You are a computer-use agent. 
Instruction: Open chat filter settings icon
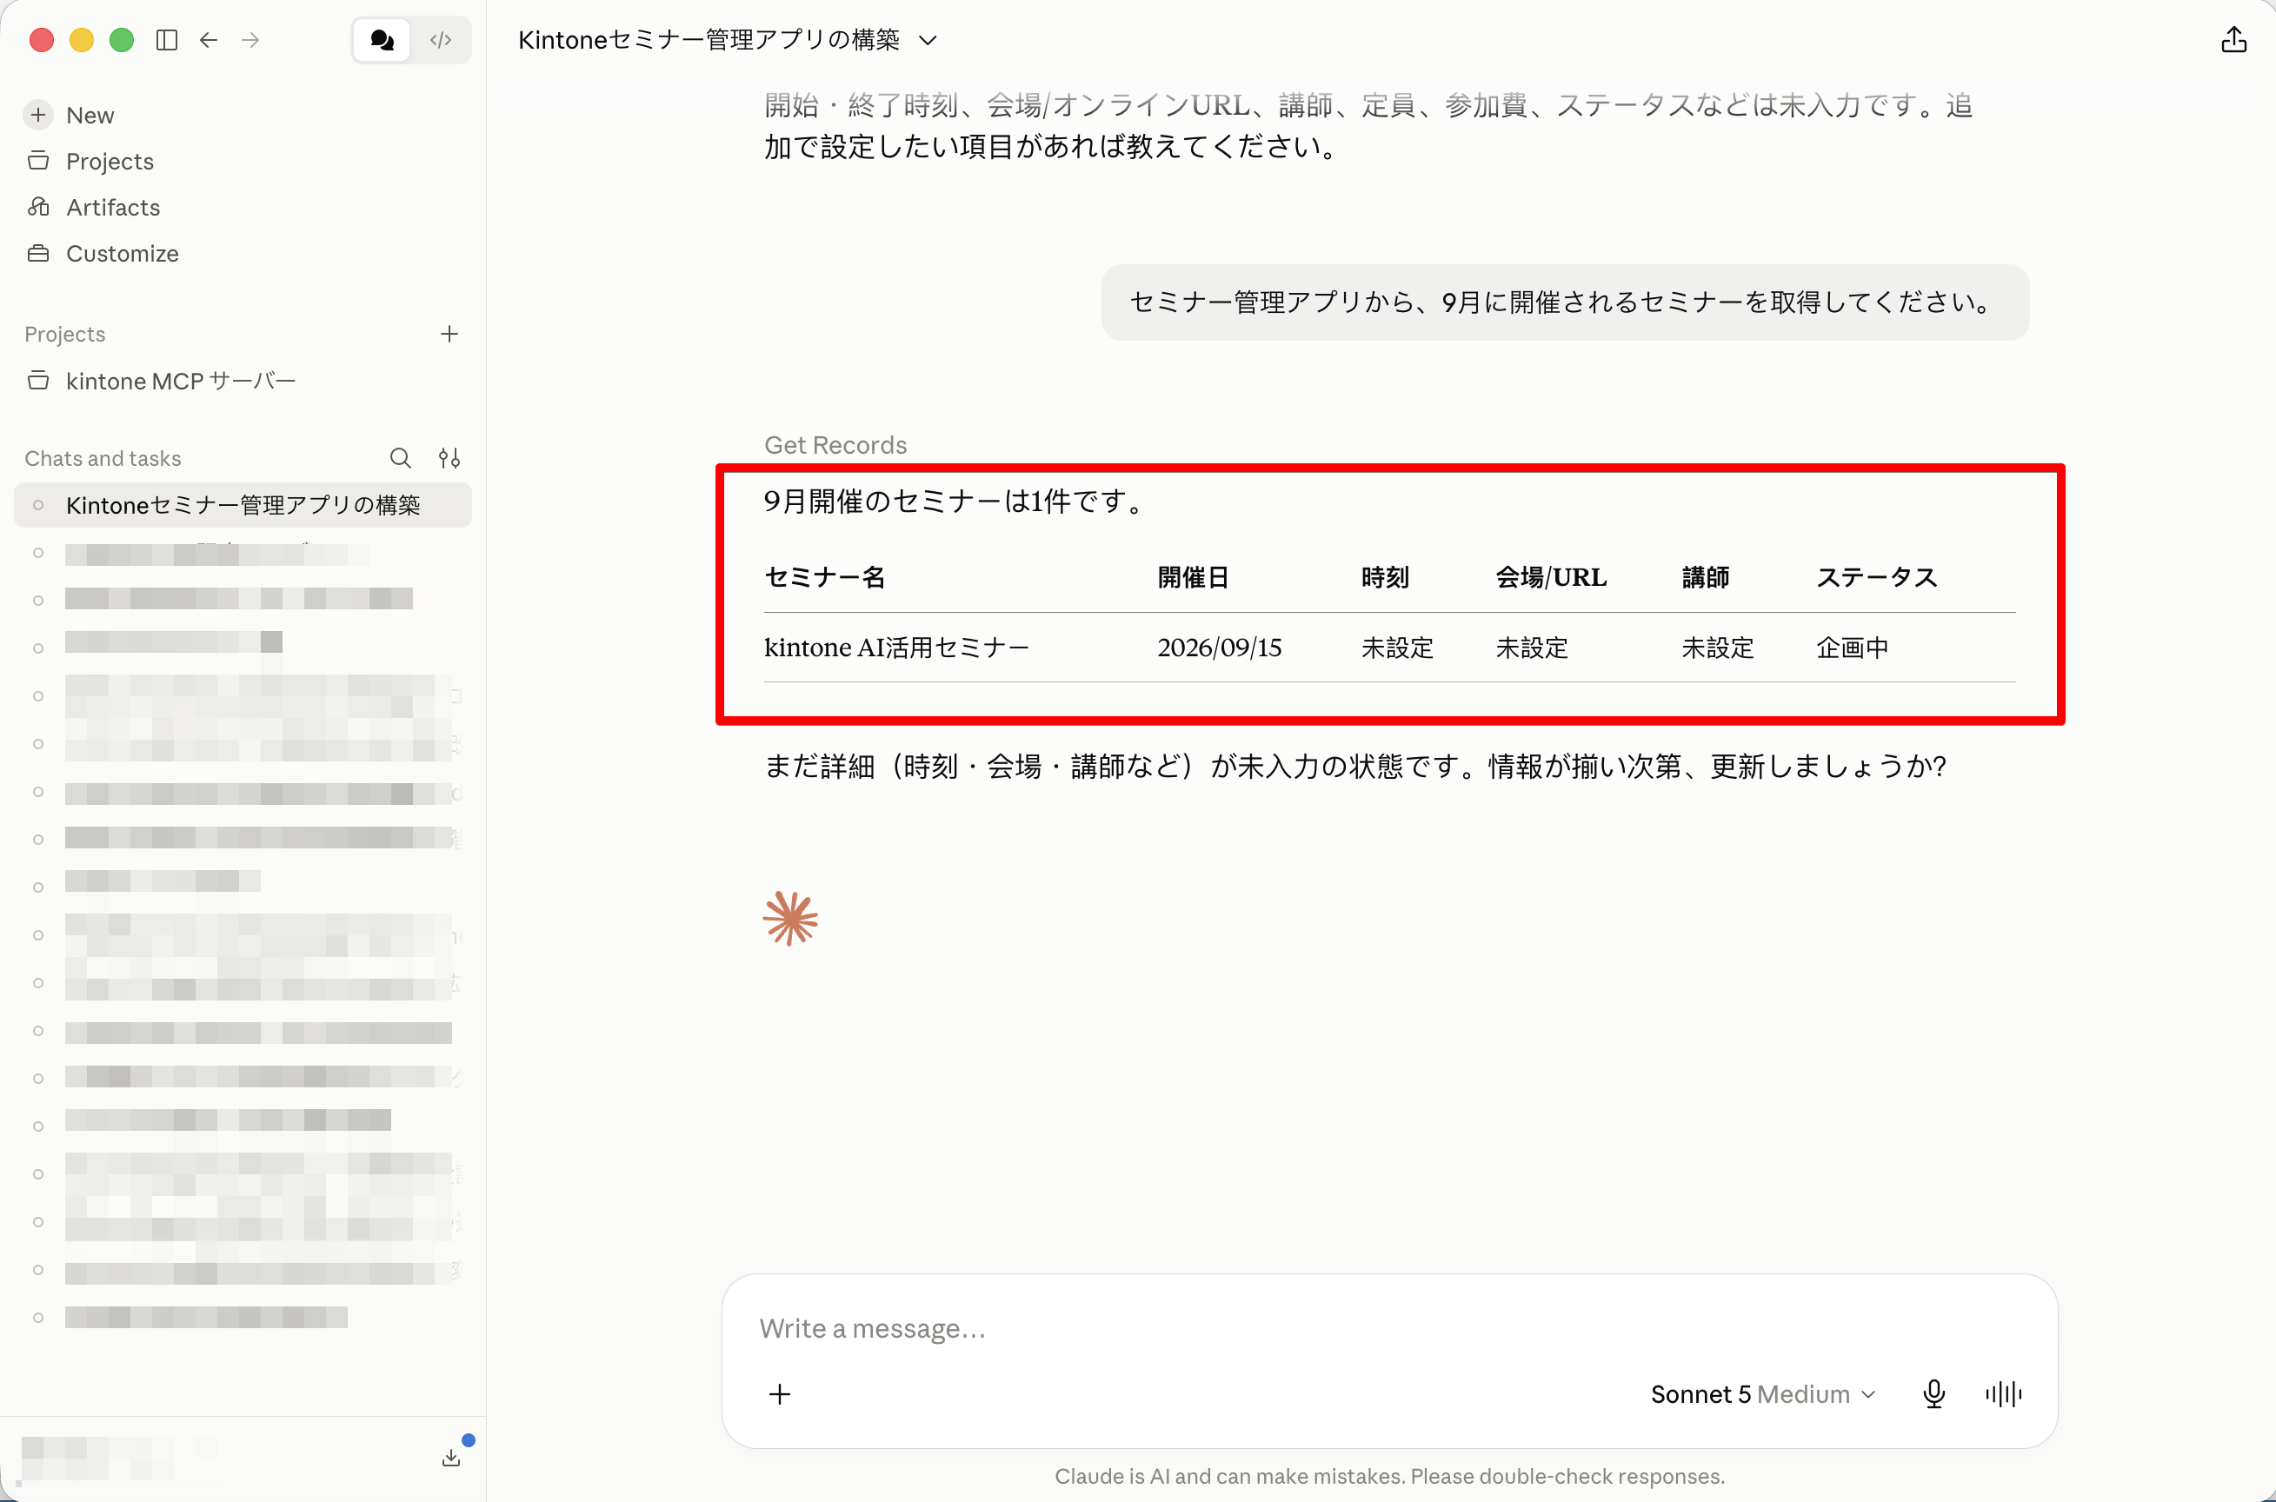[449, 458]
